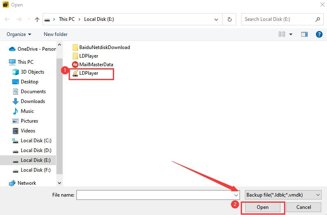Open recent locations dropdown arrow
327x215 pixels.
(29, 19)
